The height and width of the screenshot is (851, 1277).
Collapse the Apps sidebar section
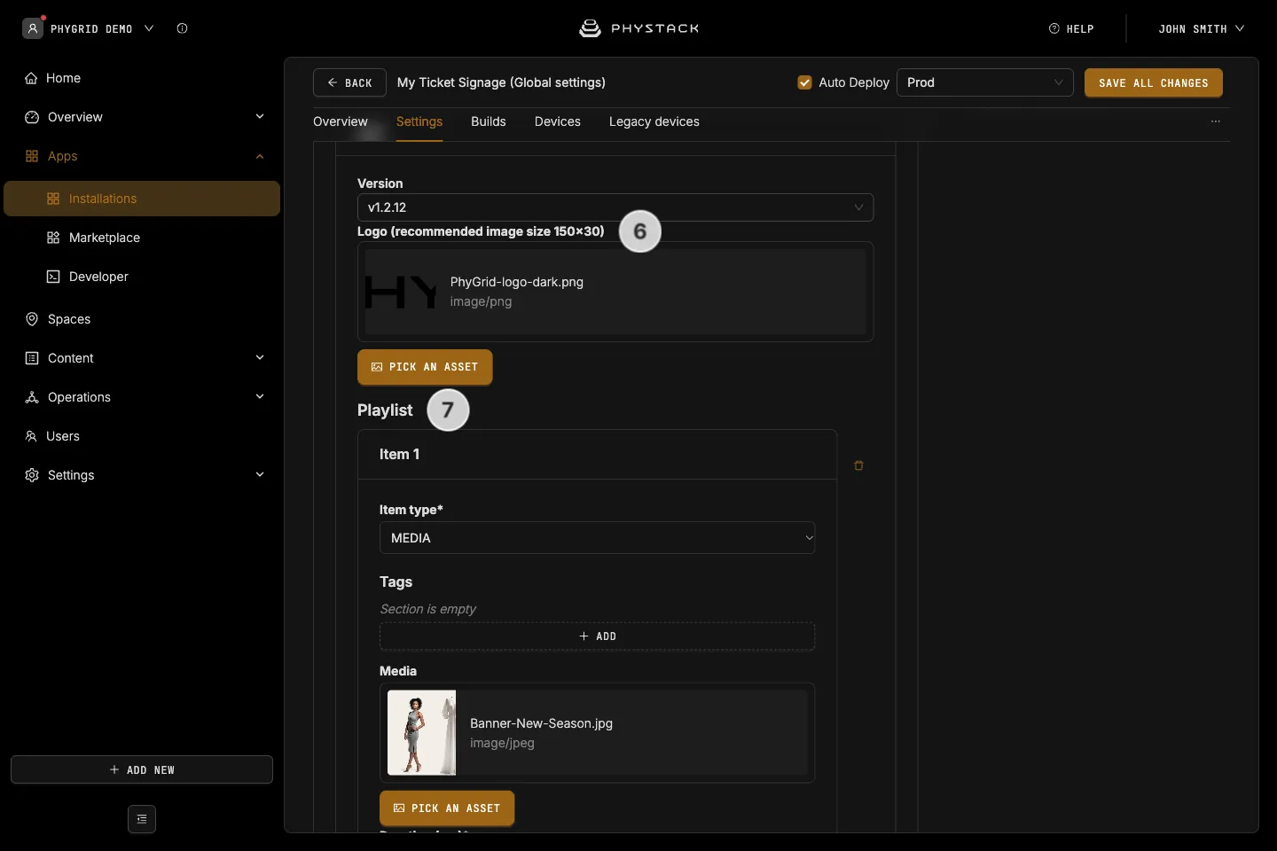pyautogui.click(x=260, y=156)
